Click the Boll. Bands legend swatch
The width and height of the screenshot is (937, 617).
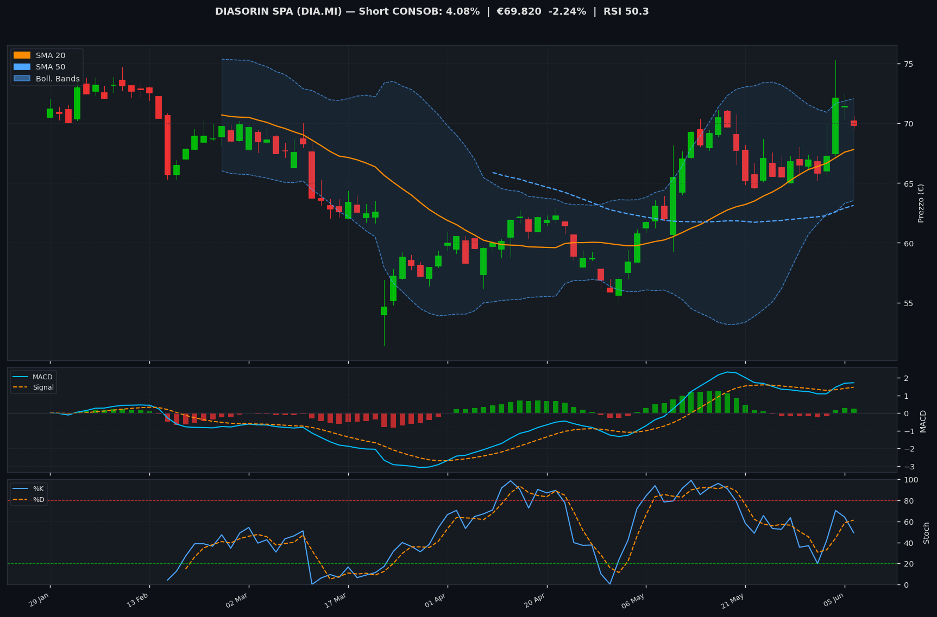(x=22, y=79)
